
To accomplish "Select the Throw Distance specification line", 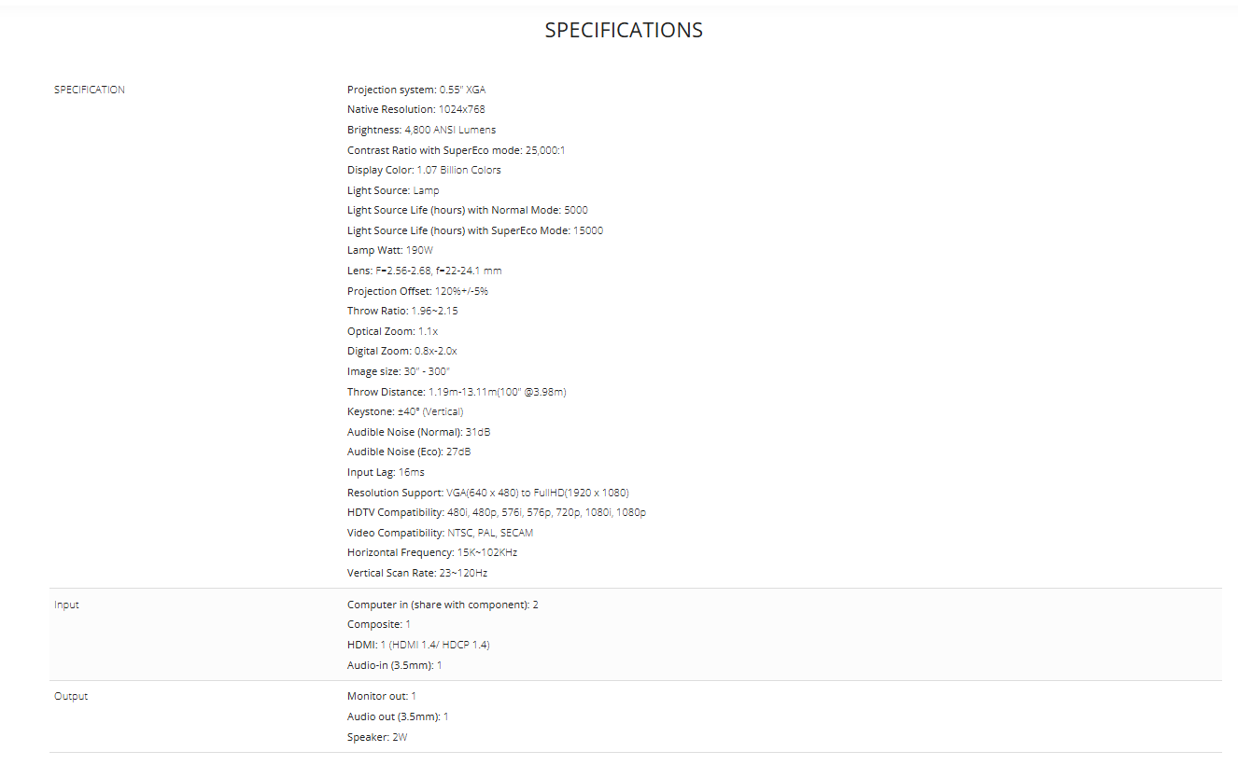I will (x=457, y=392).
